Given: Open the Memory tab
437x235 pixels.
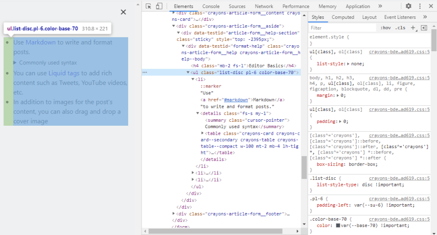Looking at the screenshot, I should (327, 6).
